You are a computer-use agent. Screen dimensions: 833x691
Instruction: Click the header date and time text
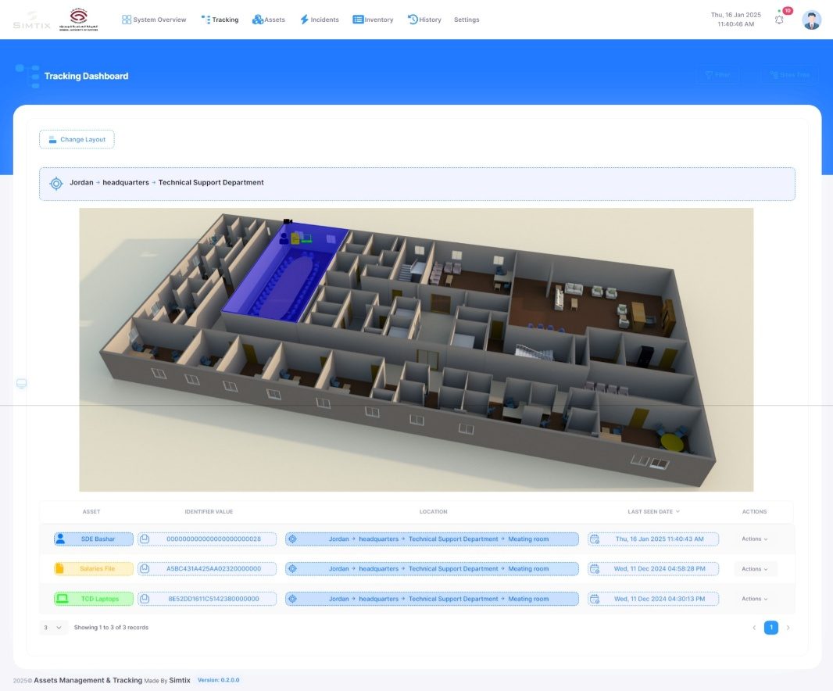pyautogui.click(x=736, y=19)
